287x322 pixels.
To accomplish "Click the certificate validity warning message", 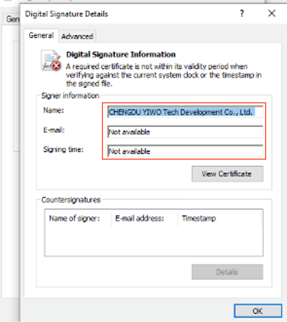I will pyautogui.click(x=164, y=75).
